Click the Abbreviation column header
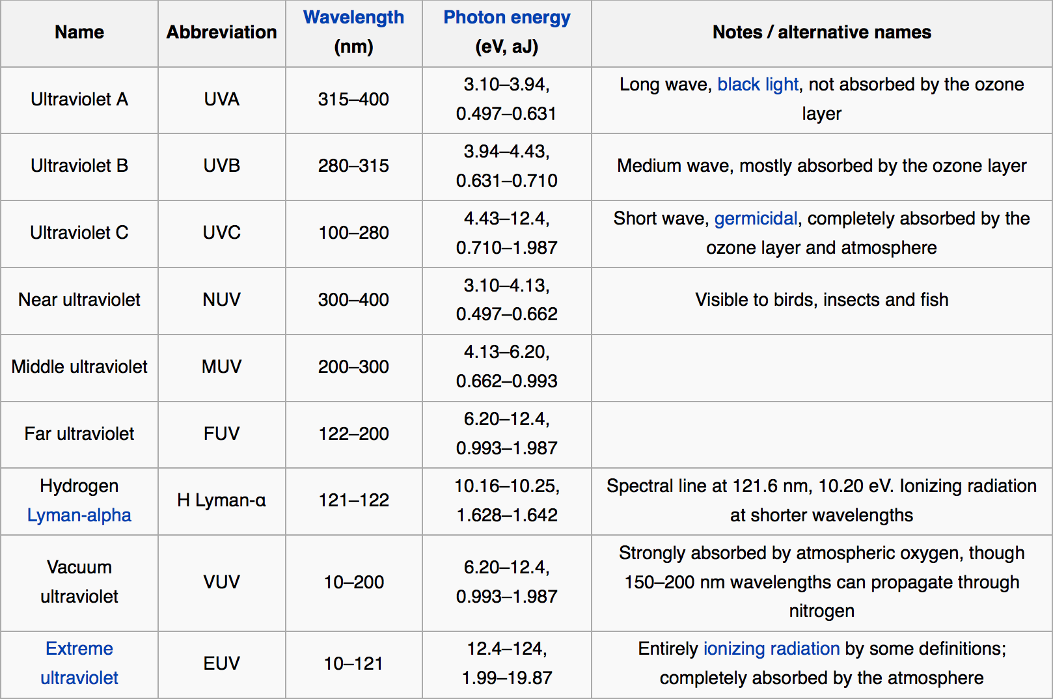1053x699 pixels. [222, 33]
